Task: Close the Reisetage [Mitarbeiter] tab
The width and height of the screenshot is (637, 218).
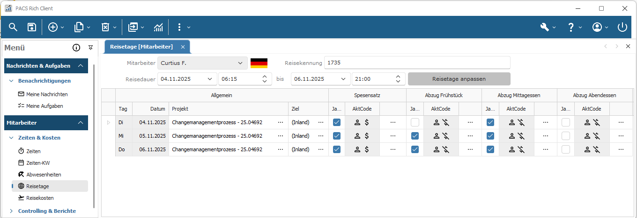Action: [183, 47]
